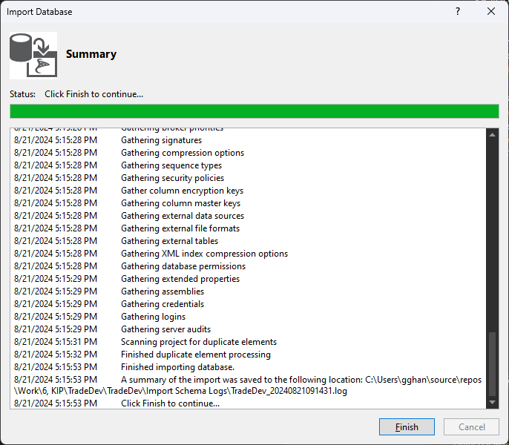Click the "Gathering external tables" log line
Viewport: 509px width, 445px height.
[169, 241]
